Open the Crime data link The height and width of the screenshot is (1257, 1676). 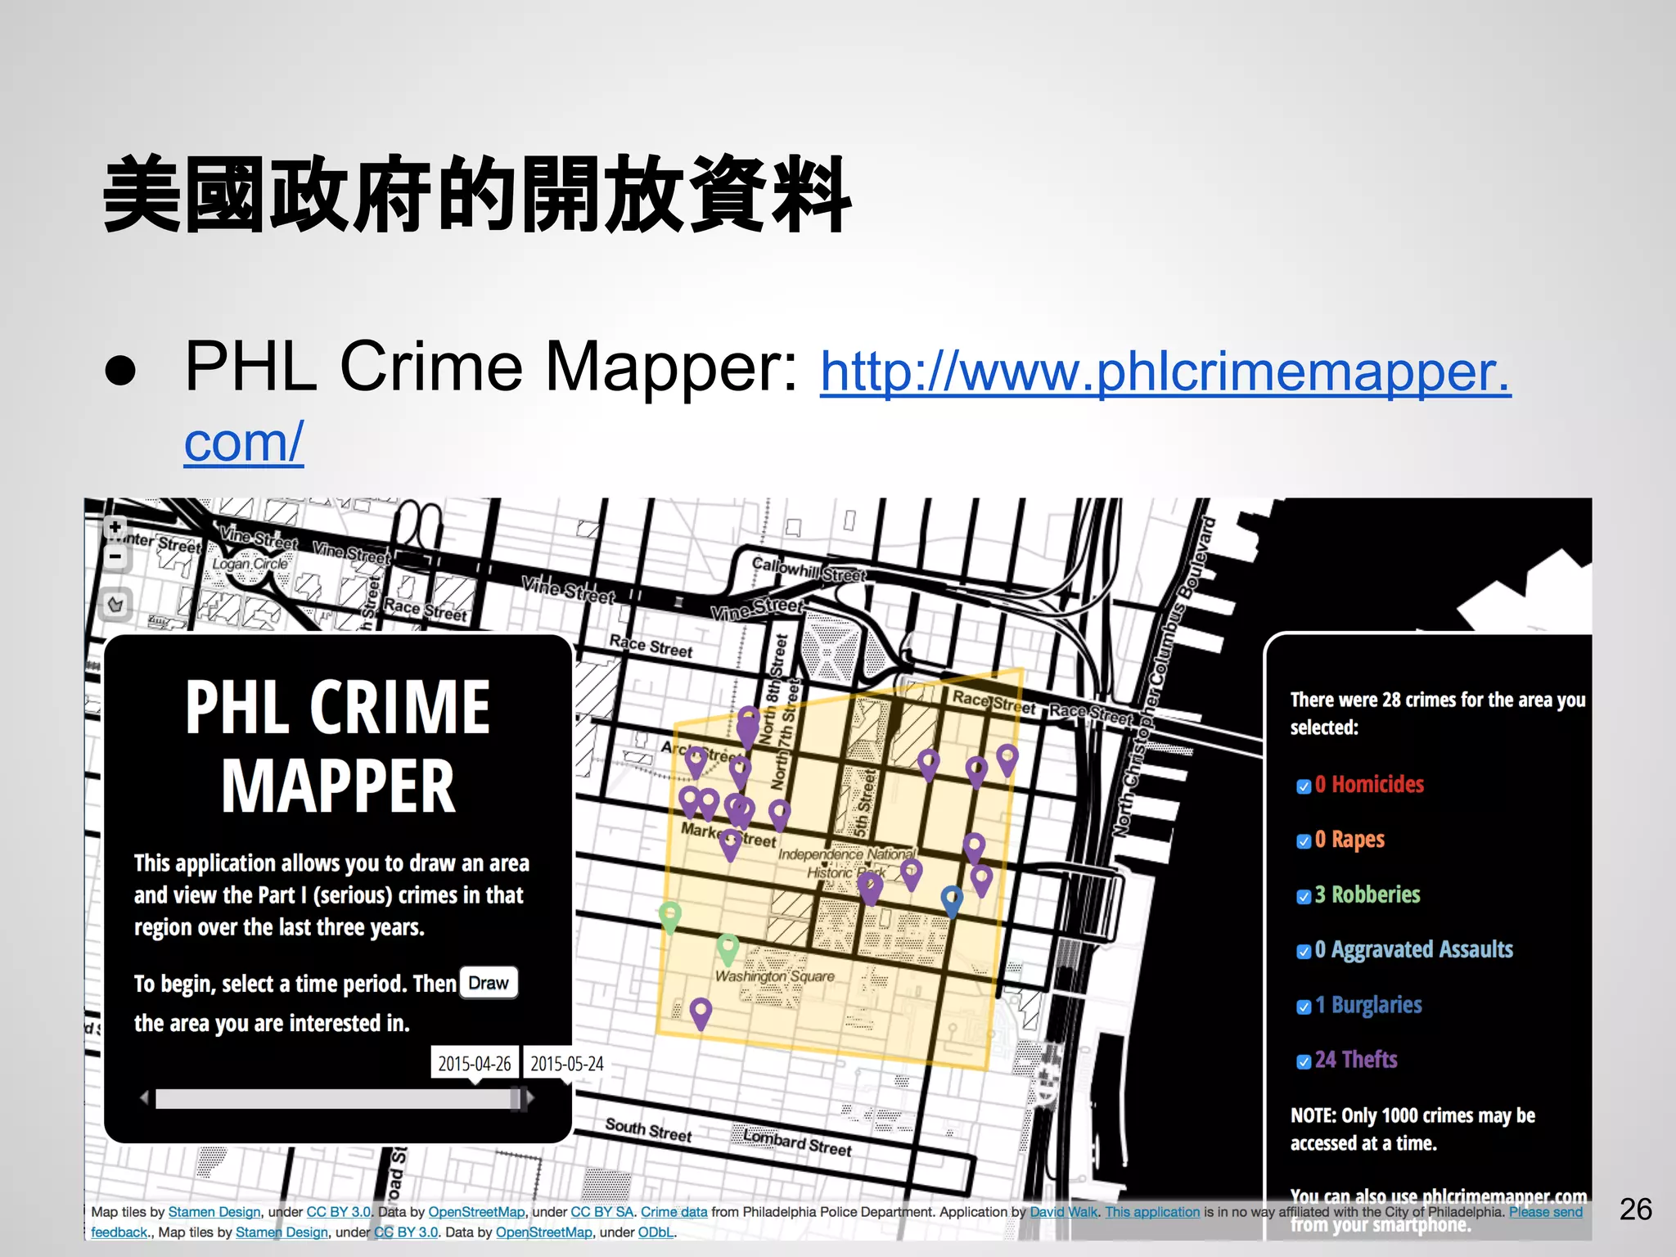coord(674,1212)
